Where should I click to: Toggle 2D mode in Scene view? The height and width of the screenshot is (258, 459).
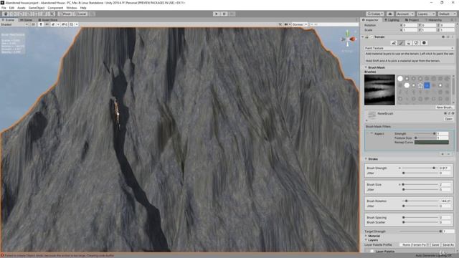tap(34, 24)
